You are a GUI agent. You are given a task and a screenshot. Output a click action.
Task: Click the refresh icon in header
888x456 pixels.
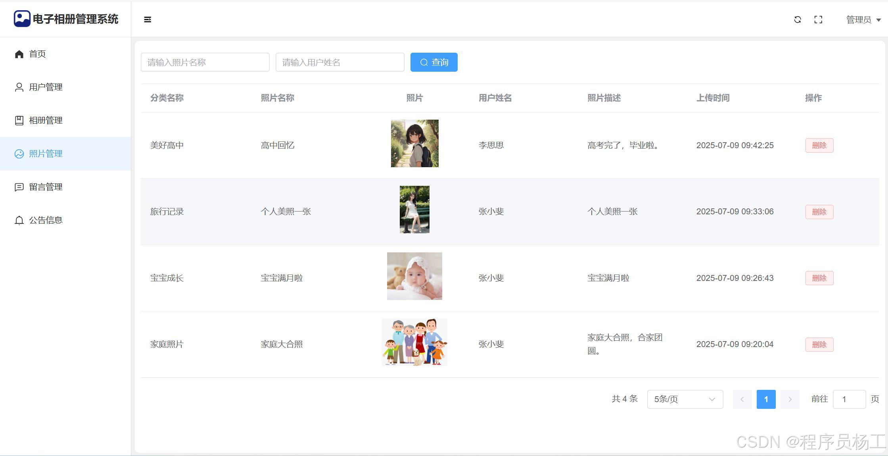click(798, 19)
